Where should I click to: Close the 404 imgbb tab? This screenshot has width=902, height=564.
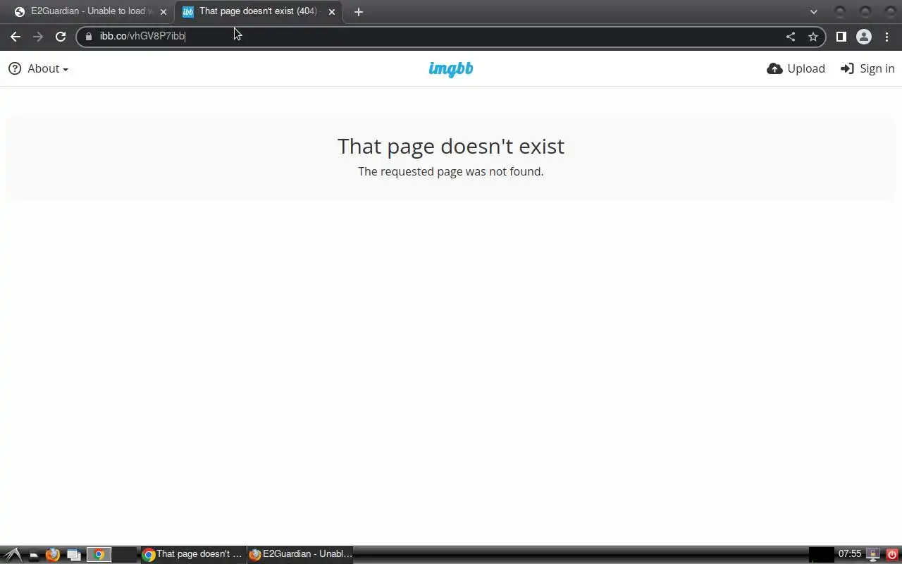(x=332, y=12)
